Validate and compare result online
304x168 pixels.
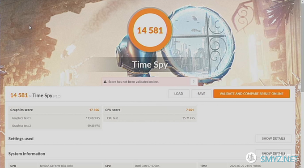(251, 94)
